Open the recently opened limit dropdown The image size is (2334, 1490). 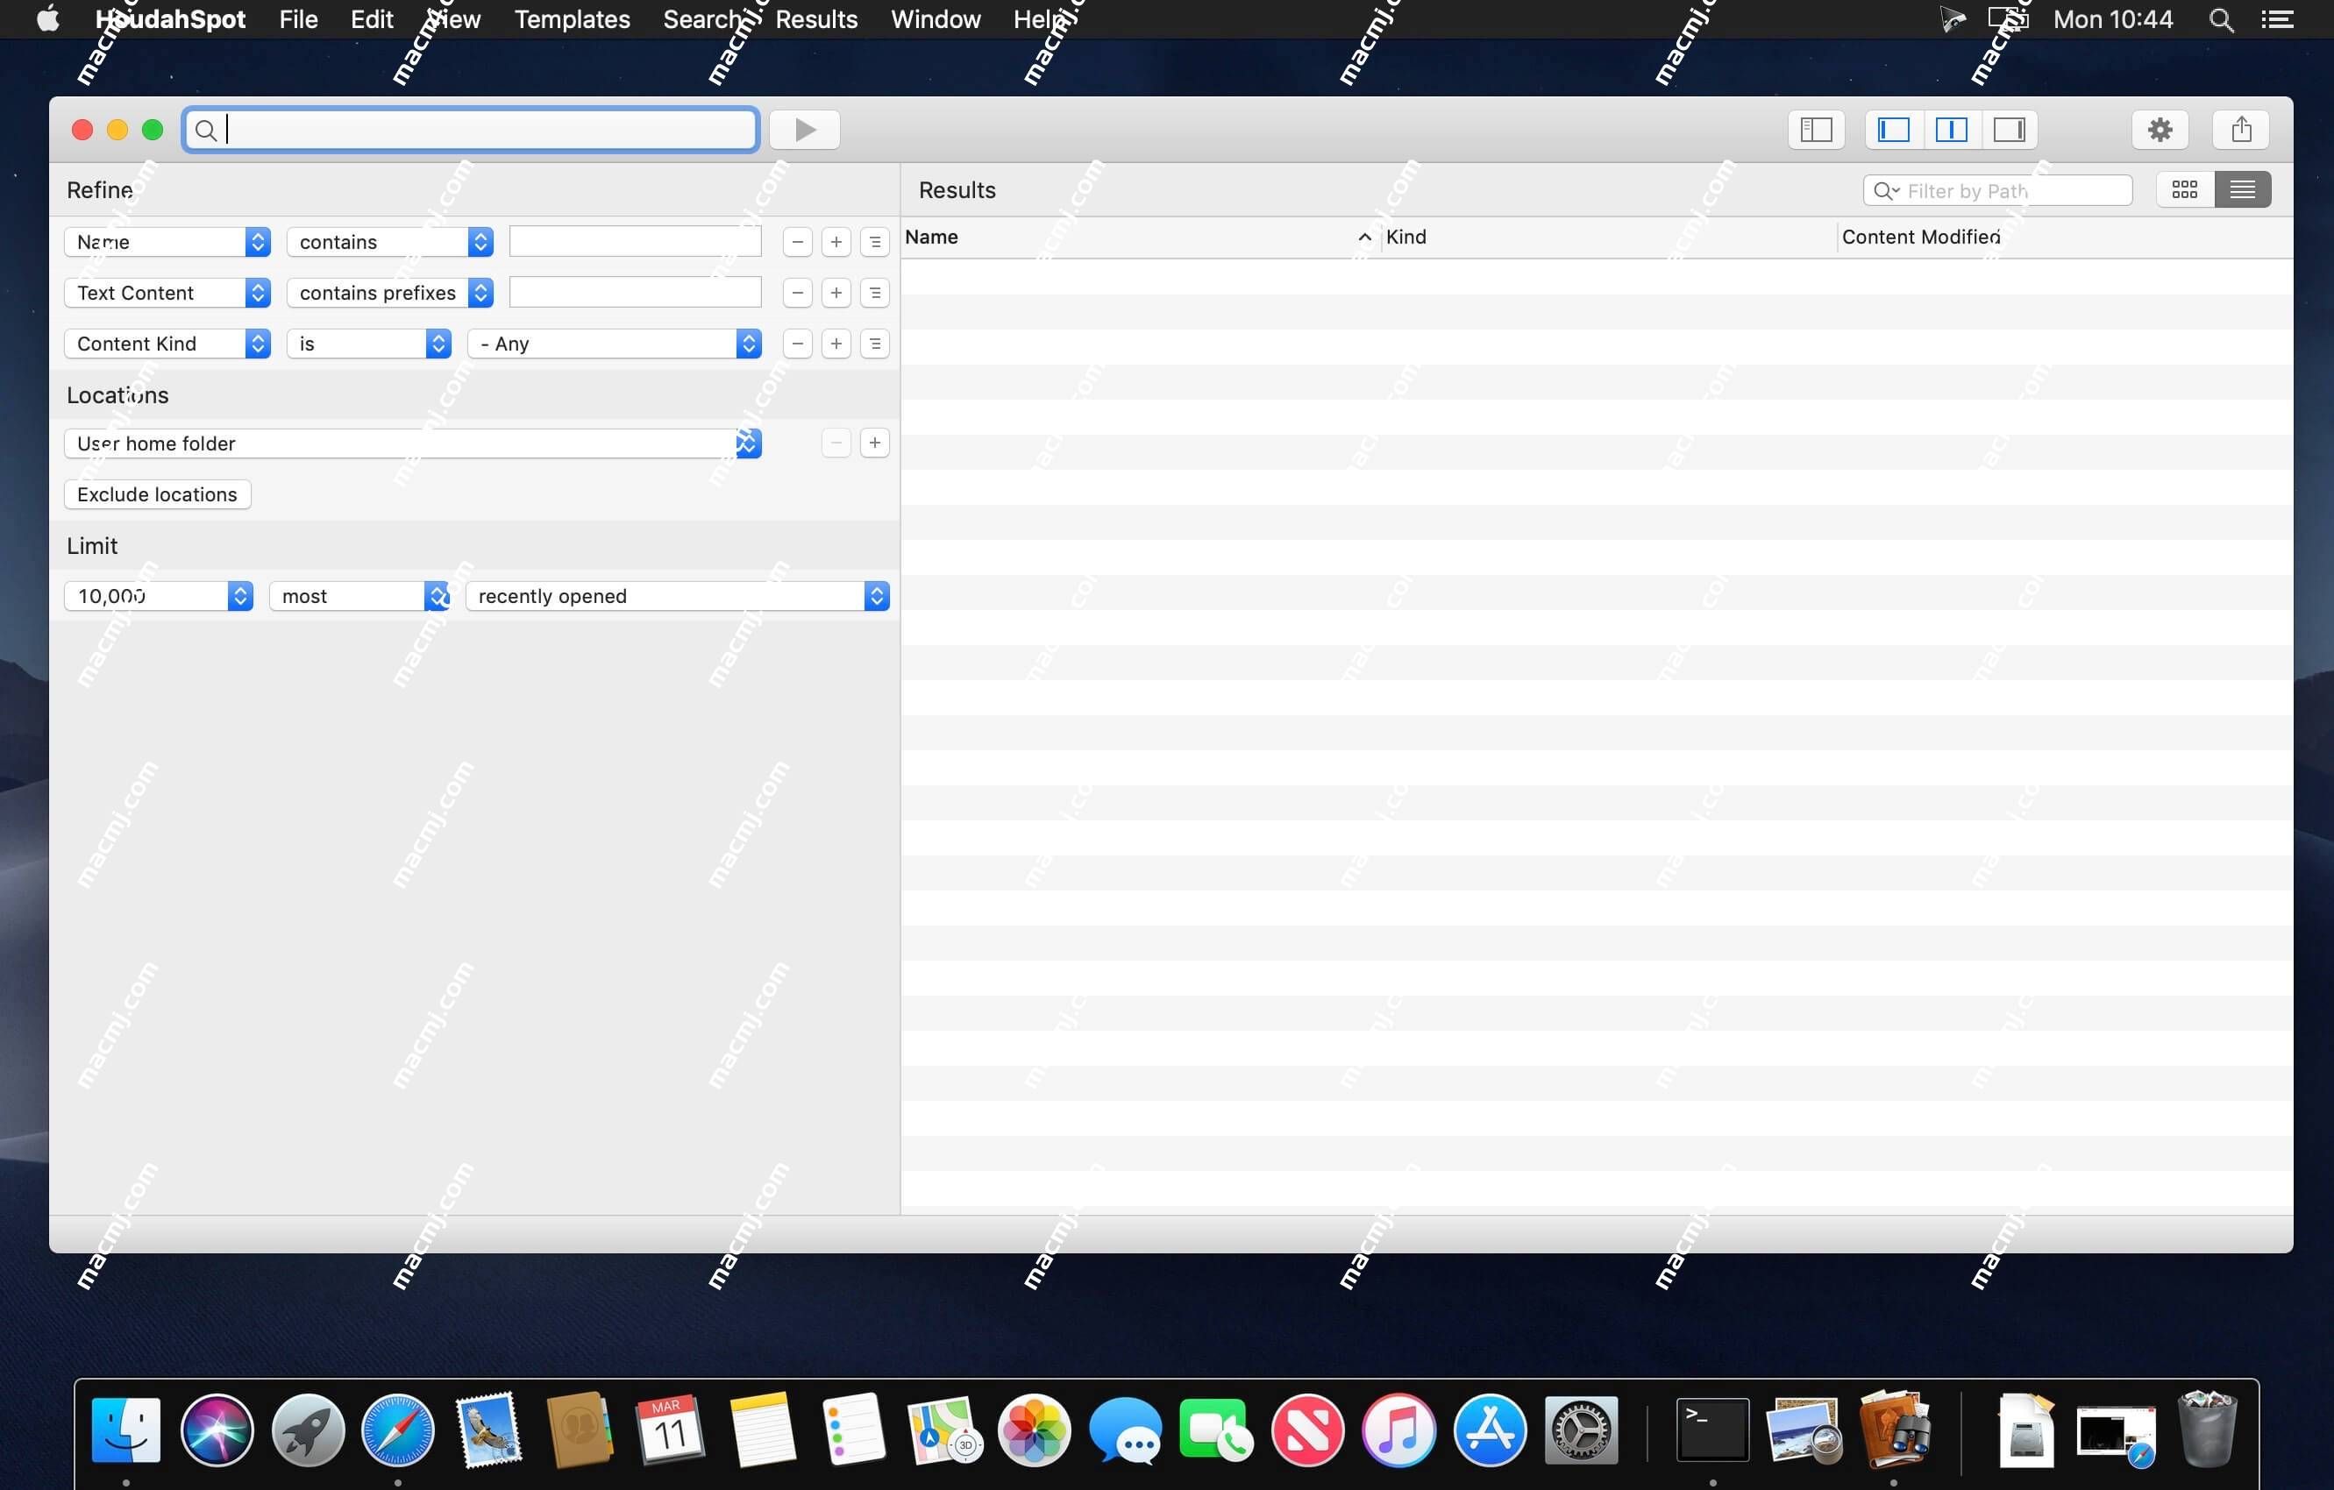pyautogui.click(x=876, y=595)
